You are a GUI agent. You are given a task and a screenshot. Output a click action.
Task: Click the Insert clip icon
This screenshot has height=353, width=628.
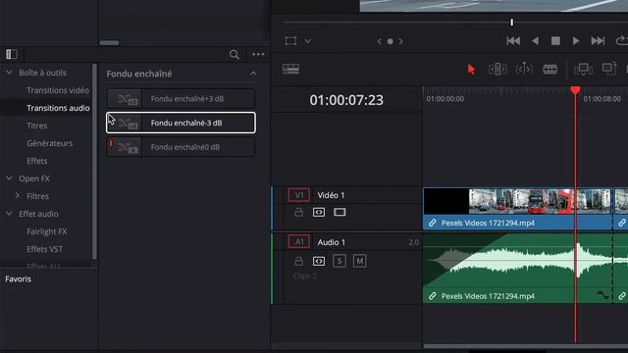tap(583, 70)
